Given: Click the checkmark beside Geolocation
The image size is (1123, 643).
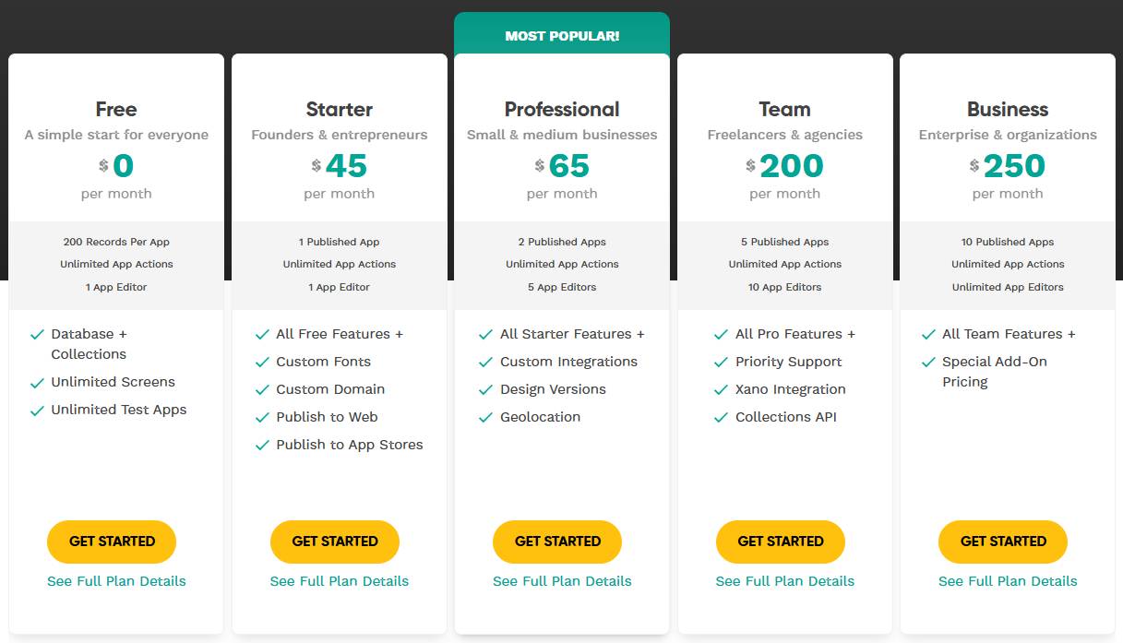Looking at the screenshot, I should [x=485, y=417].
